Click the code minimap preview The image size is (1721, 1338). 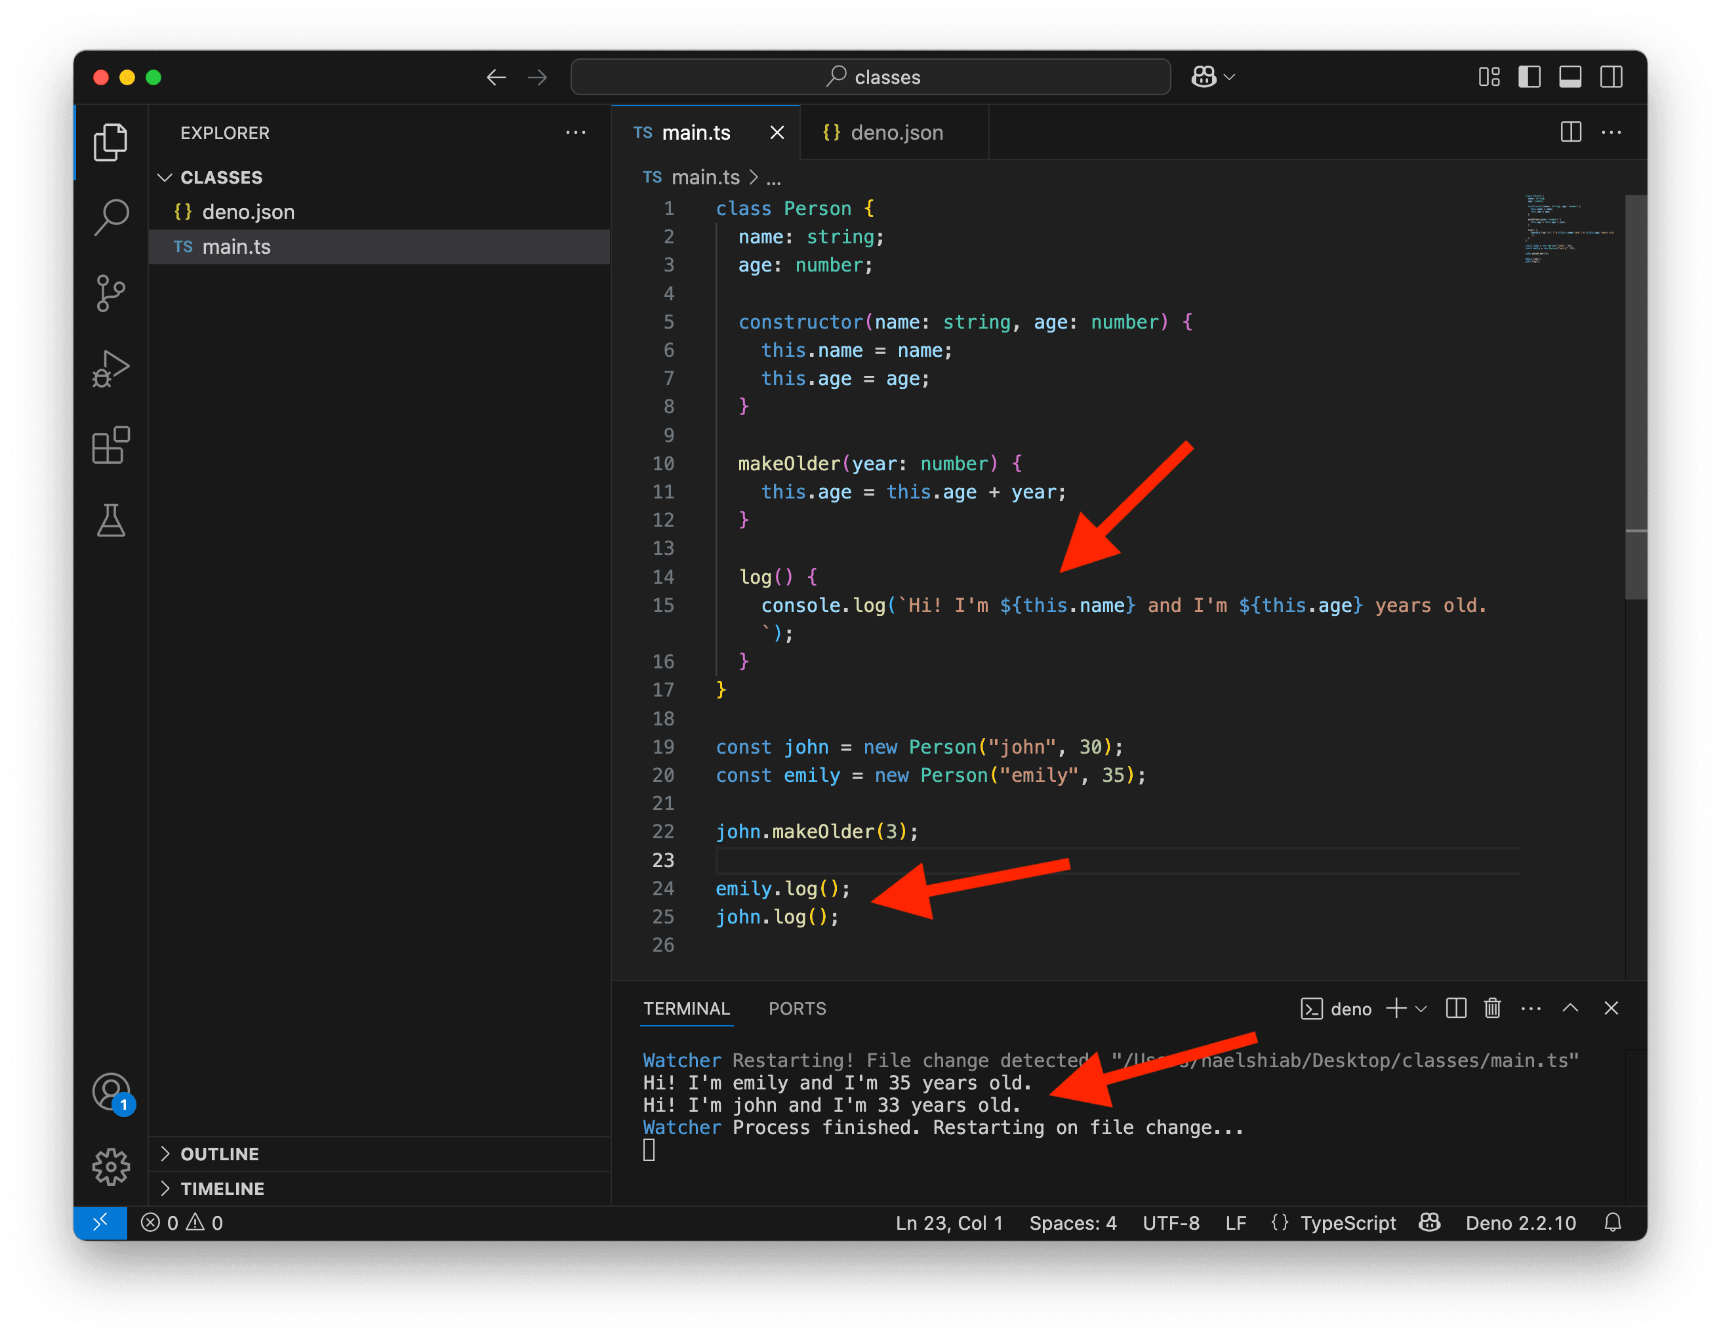tap(1568, 228)
